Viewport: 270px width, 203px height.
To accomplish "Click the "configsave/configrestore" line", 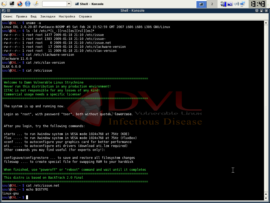I will pyautogui.click(x=69, y=158).
